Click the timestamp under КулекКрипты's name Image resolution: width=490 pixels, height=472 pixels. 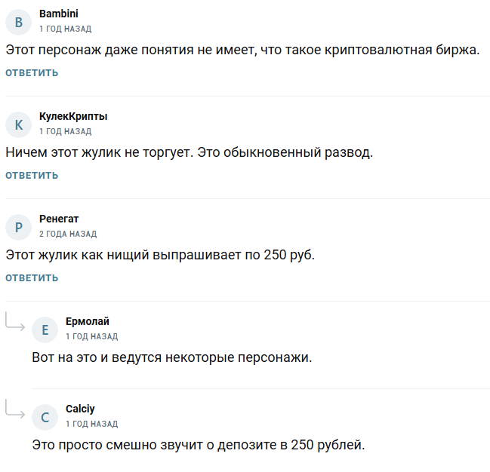coord(65,131)
